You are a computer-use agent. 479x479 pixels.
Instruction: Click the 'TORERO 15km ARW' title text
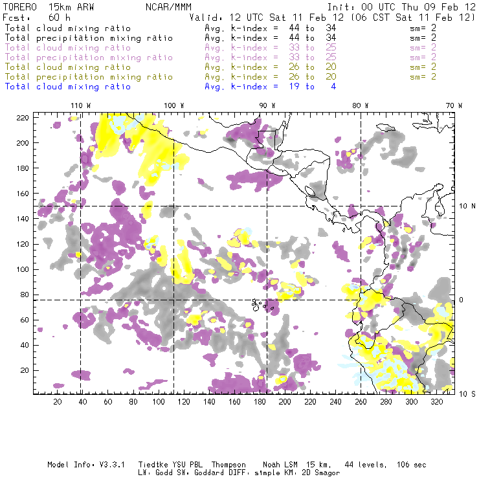49,7
